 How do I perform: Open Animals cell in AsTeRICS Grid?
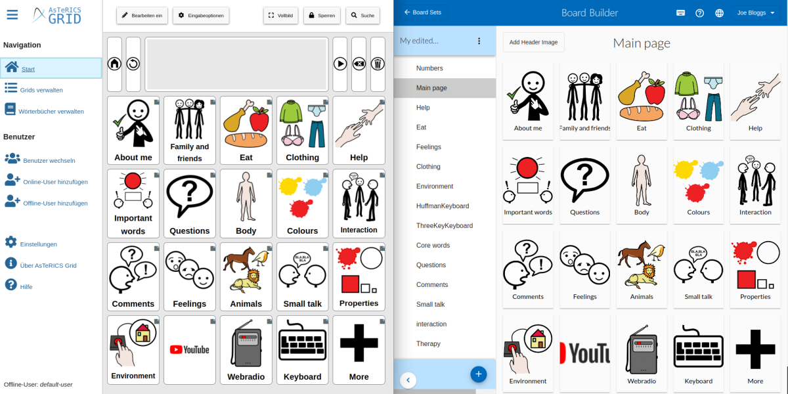coord(246,276)
